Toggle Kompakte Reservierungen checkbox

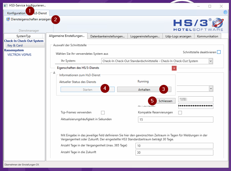pyautogui.click(x=180, y=113)
